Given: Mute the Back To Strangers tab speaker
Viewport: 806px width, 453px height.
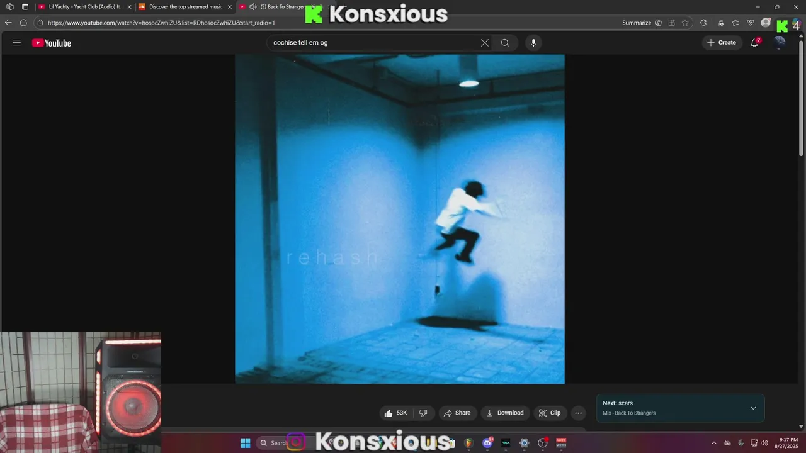Looking at the screenshot, I should pyautogui.click(x=253, y=7).
